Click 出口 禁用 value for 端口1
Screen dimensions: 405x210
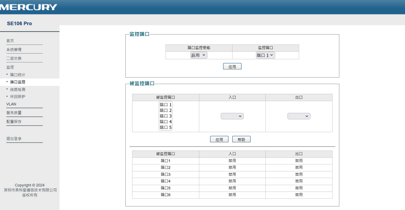[299, 161]
